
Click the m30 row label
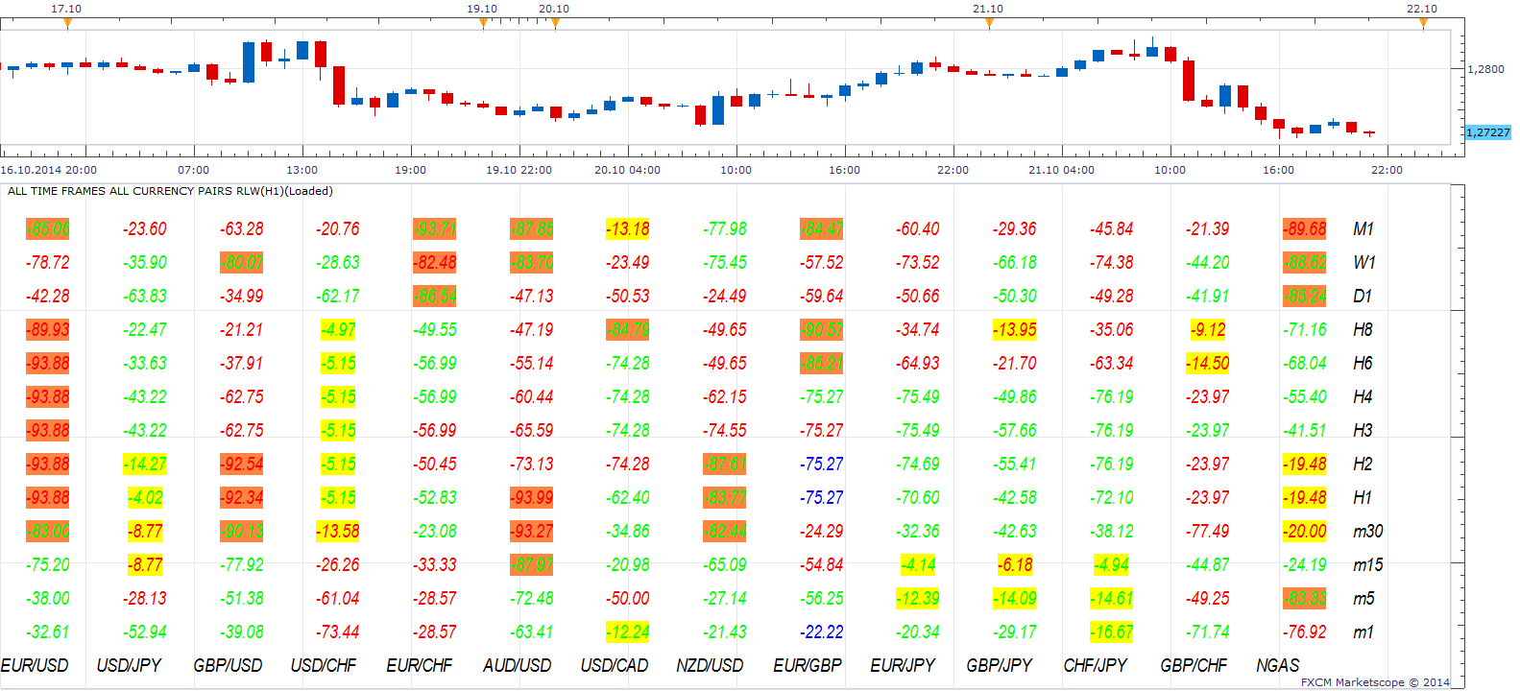1368,532
